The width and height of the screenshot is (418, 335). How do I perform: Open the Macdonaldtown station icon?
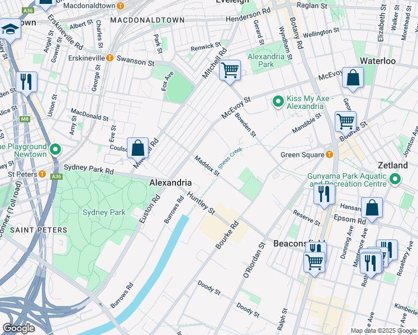pos(120,5)
